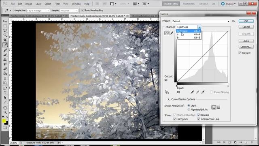Activate on-image adjustment hand tool
Image resolution: width=259 pixels, height=146 pixels.
pyautogui.click(x=167, y=92)
